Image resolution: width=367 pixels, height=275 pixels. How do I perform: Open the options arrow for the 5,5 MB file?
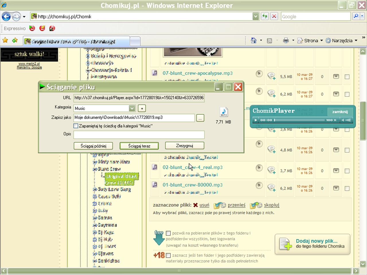click(336, 76)
